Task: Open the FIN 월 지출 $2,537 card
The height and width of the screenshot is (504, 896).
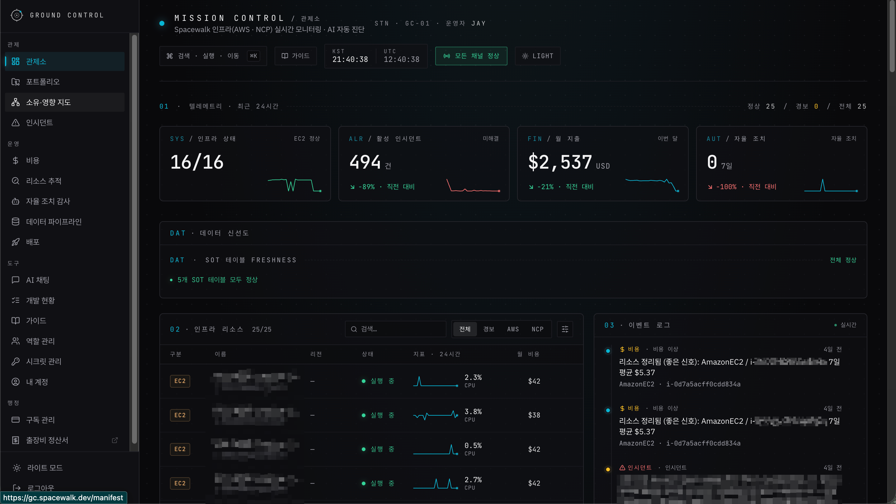Action: pos(602,163)
